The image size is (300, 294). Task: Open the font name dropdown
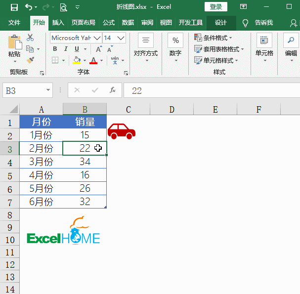97,38
